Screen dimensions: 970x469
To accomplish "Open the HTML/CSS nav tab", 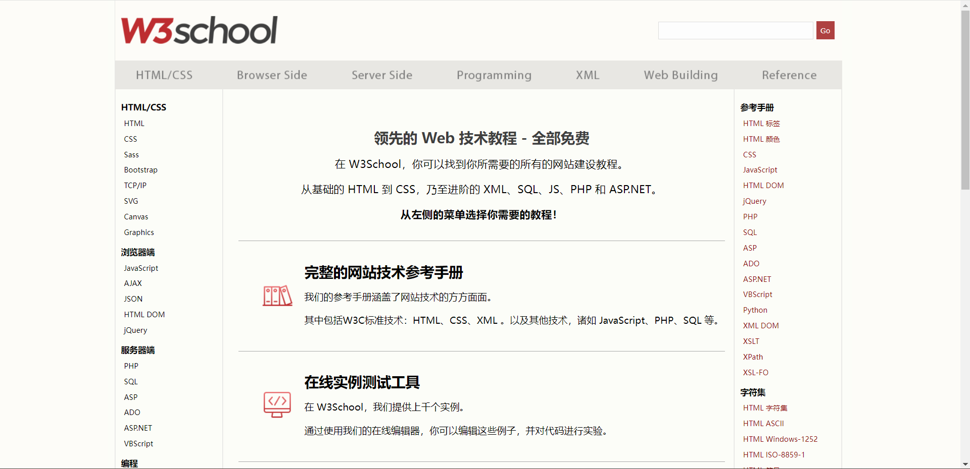I will pos(164,75).
